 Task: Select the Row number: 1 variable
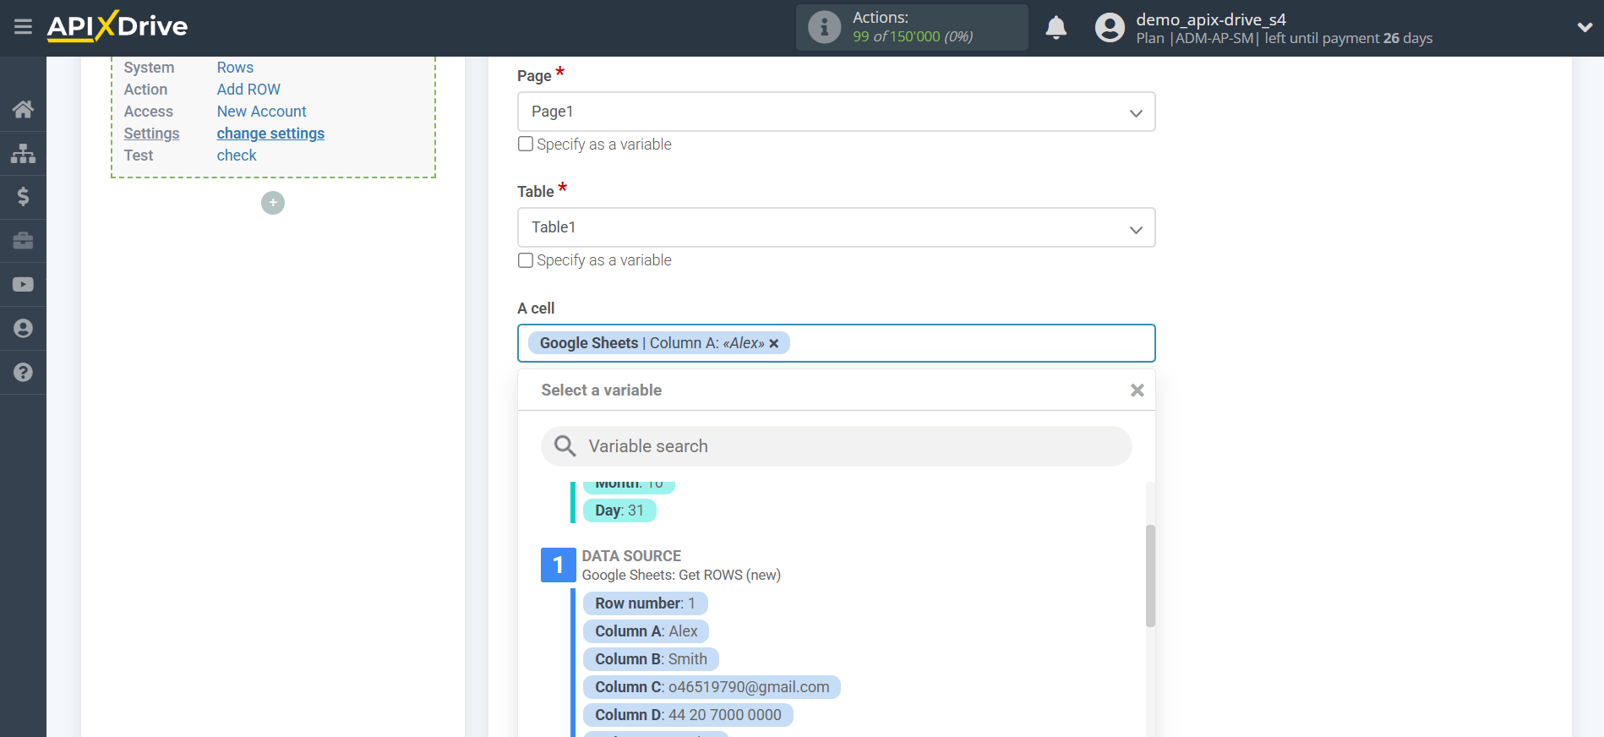point(645,603)
